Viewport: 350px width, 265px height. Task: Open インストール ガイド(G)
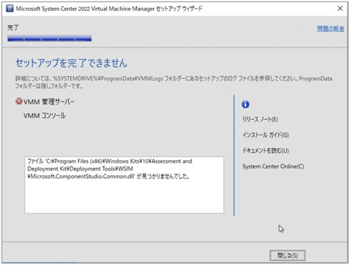tap(266, 135)
